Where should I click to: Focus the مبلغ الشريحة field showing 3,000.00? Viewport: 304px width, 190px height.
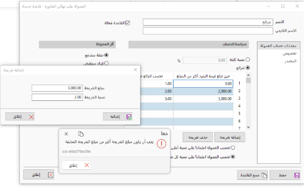tap(57, 88)
